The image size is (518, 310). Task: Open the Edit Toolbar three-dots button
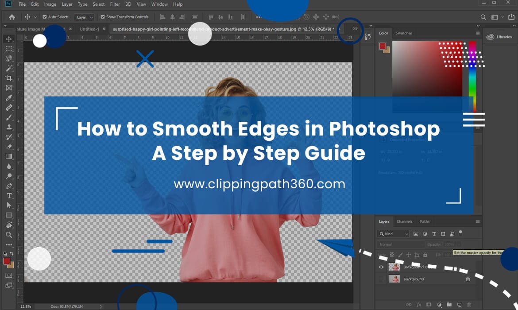click(9, 244)
